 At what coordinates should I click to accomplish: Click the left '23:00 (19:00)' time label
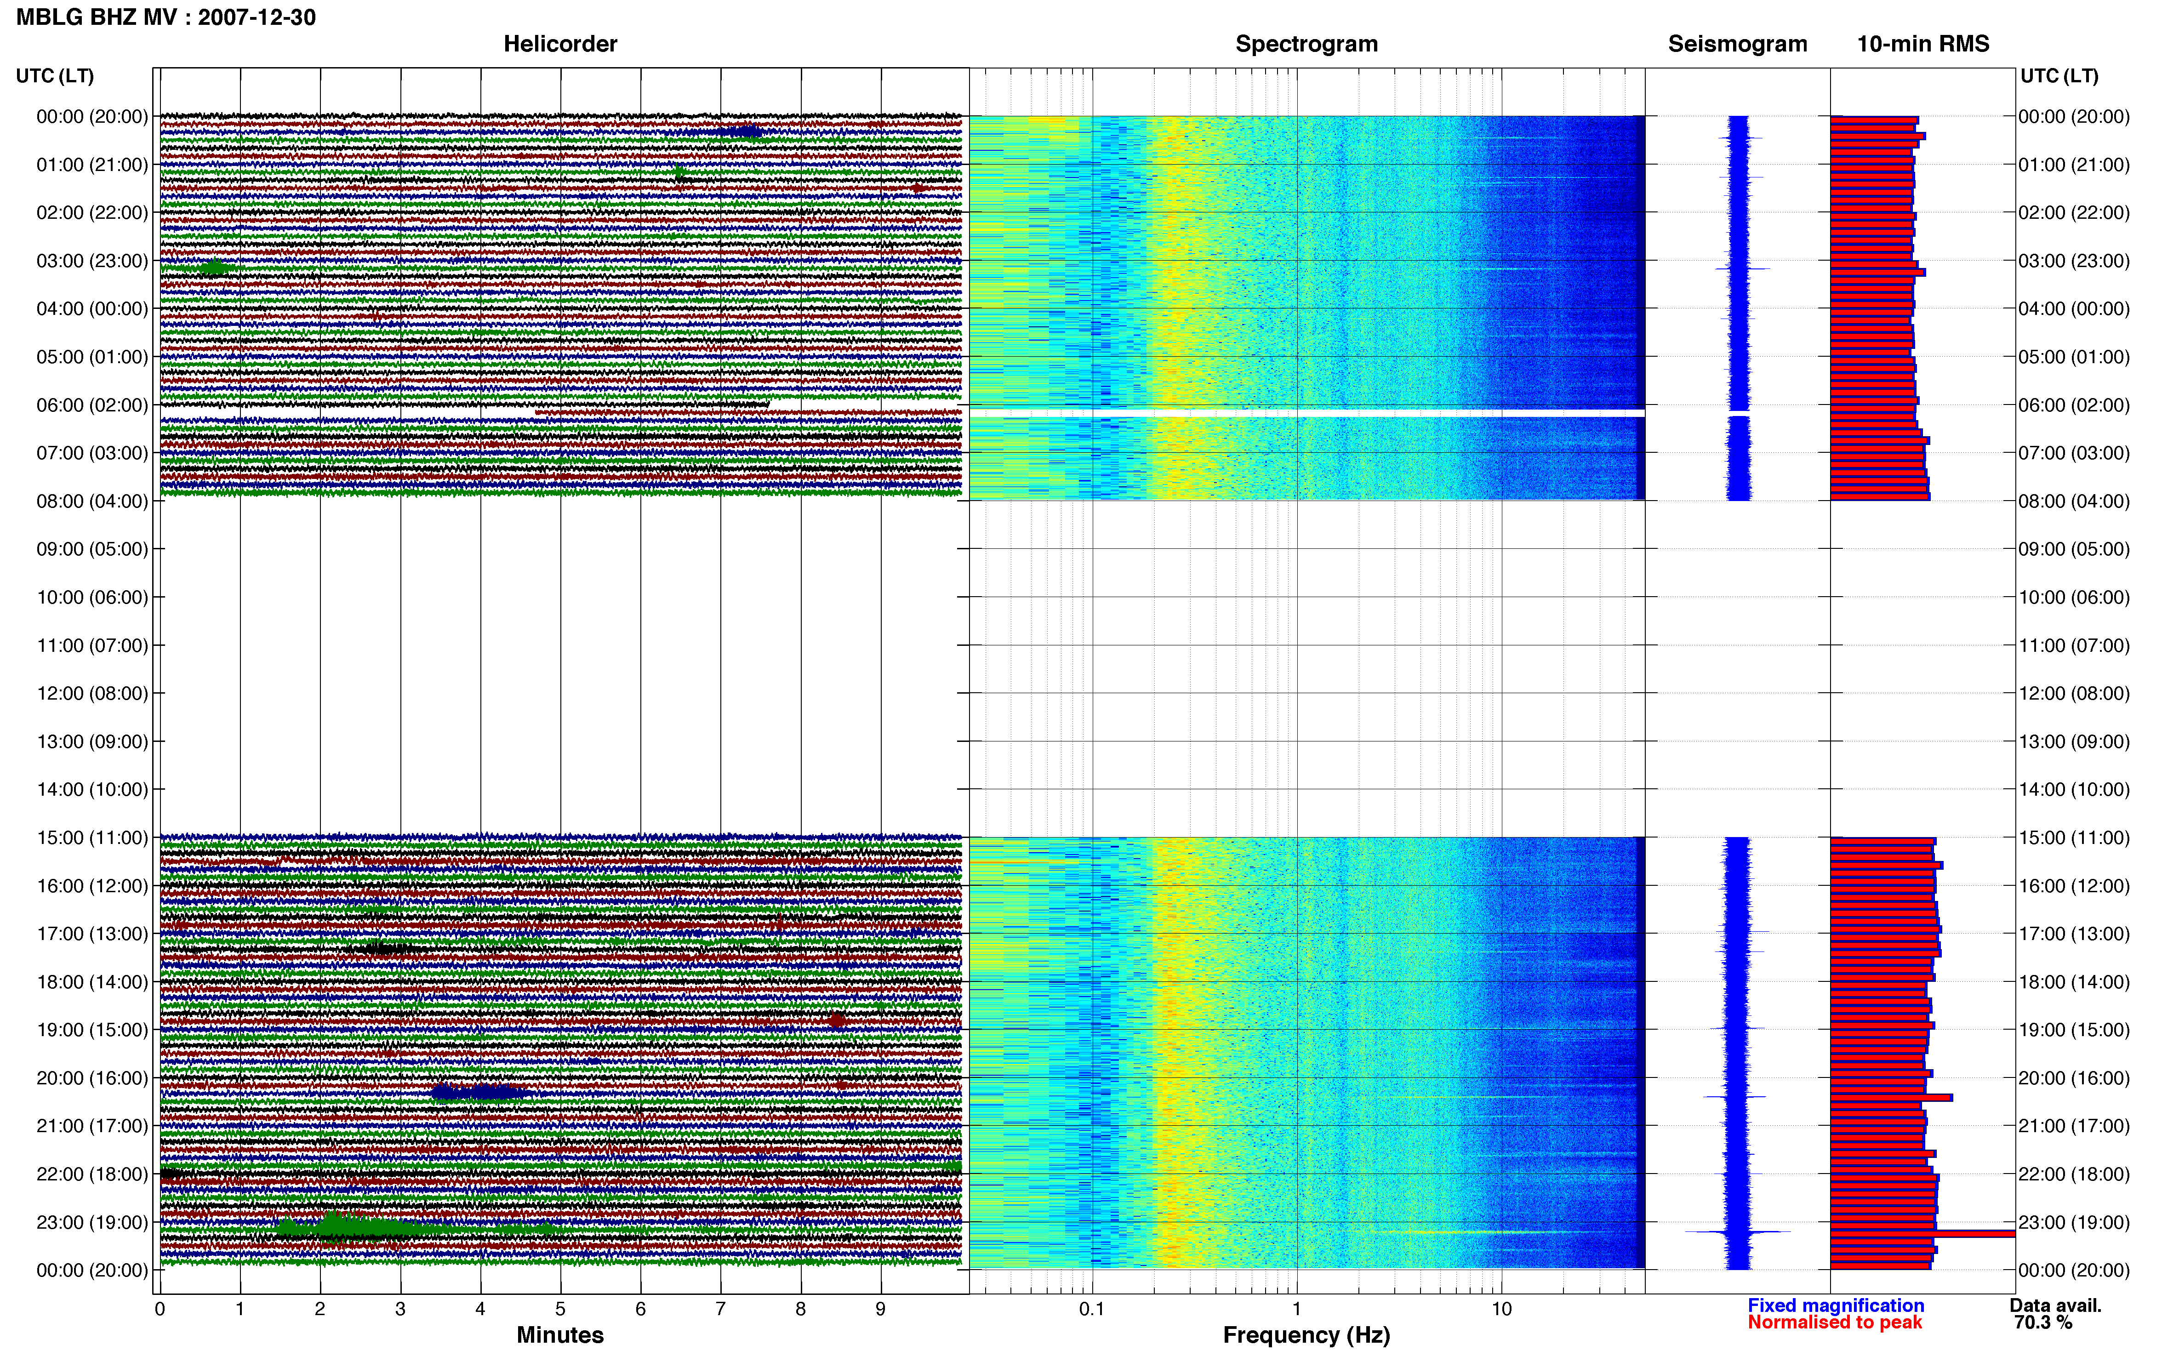(92, 1221)
